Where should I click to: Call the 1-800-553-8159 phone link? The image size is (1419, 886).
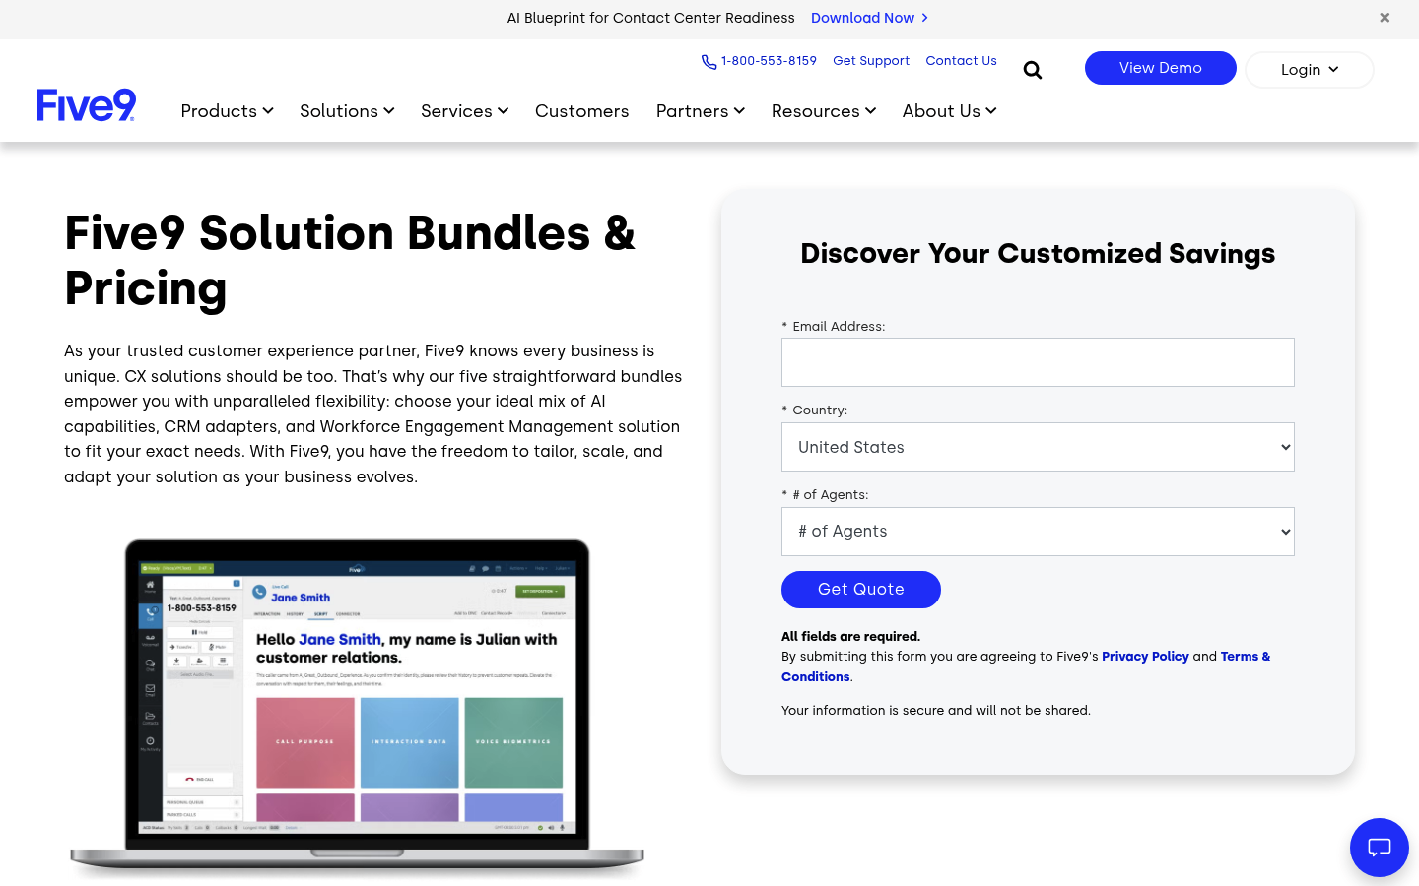(759, 61)
